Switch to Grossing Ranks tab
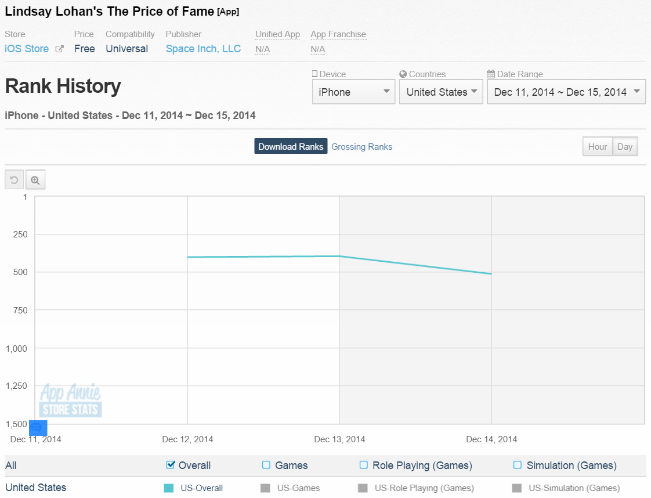651x498 pixels. [x=361, y=147]
